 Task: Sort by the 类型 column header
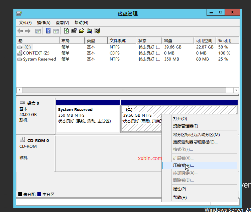coord(96,40)
